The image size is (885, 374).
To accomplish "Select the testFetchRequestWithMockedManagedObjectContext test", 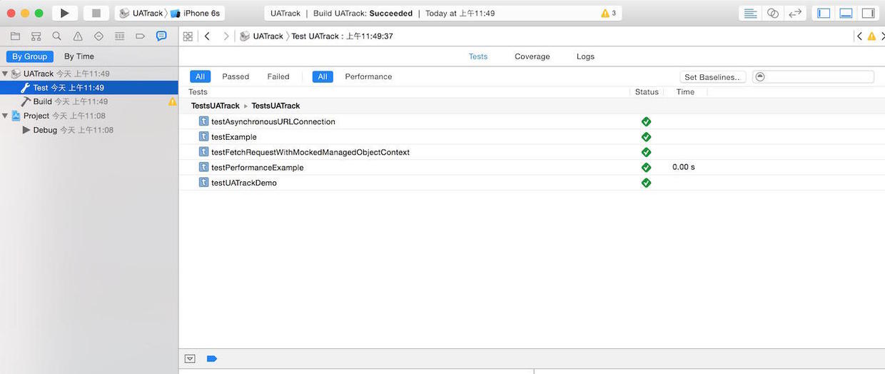I will [532, 152].
